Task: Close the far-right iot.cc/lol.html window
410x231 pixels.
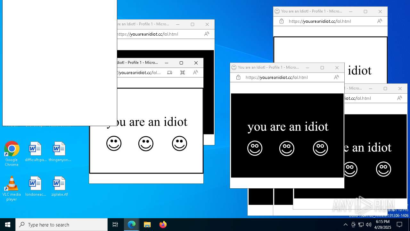Action: [400, 89]
